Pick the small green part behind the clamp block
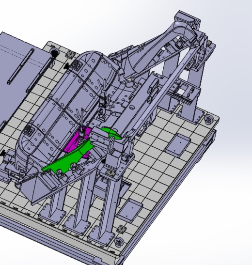This screenshot has height=265, width=252. tap(110, 133)
